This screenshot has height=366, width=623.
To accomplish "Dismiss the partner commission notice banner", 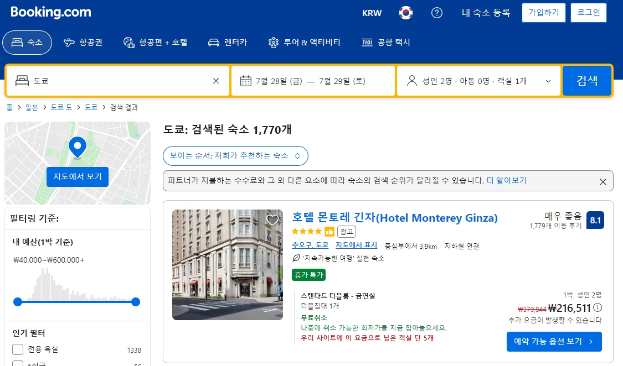I will (x=603, y=181).
